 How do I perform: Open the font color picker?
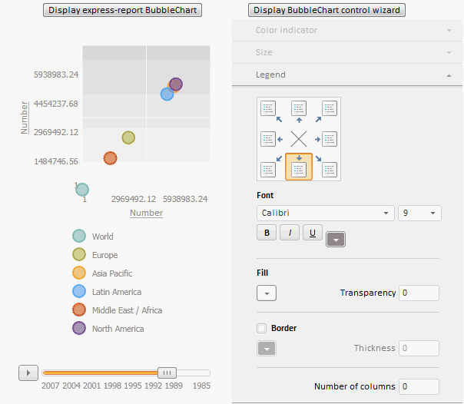tap(336, 239)
